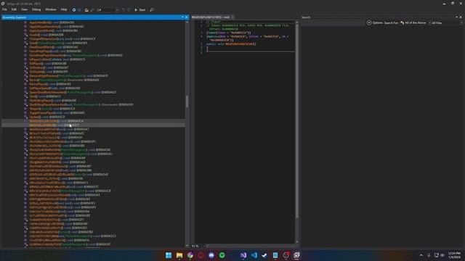Click the magnifier search icon in toolbar
Viewport: 465px width, 261px height.
152,9
